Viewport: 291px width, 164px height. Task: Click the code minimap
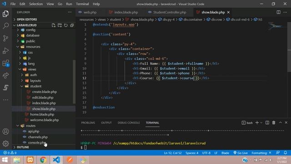pos(277,26)
